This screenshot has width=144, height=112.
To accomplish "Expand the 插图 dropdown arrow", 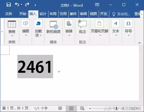I will click(x=26, y=36).
